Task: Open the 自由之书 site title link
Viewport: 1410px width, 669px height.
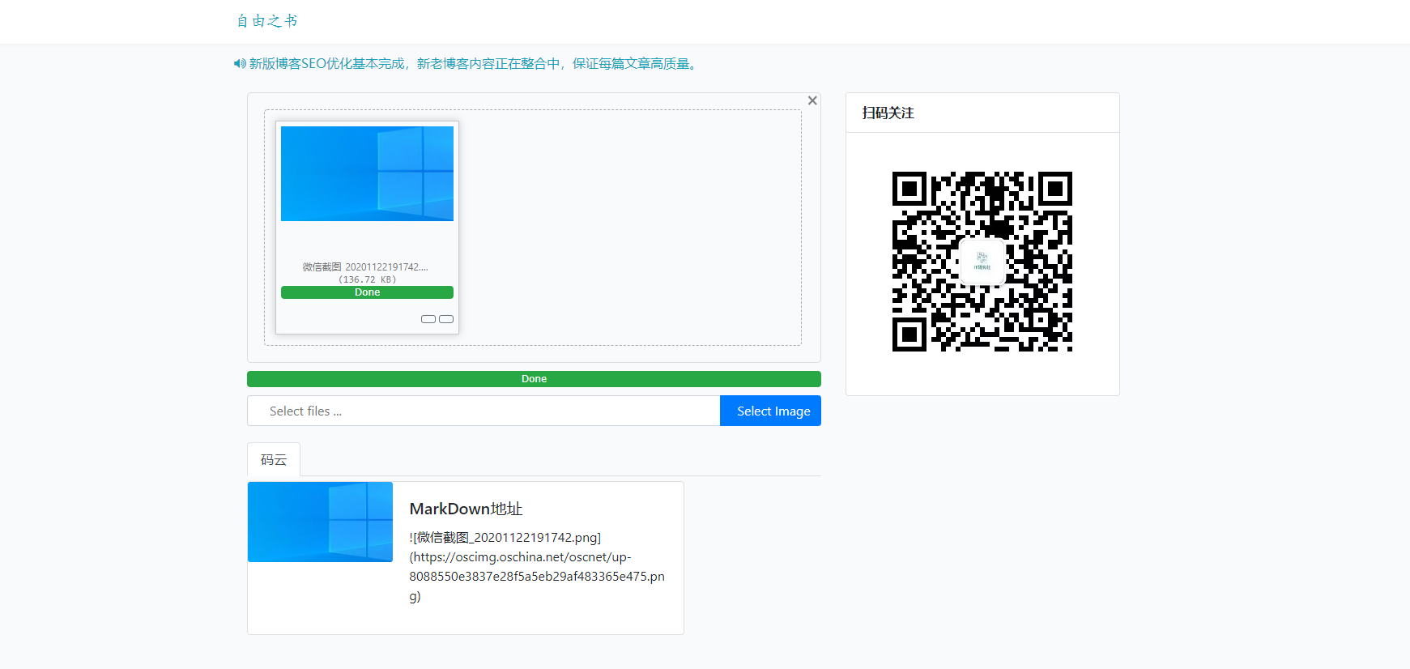Action: 267,21
